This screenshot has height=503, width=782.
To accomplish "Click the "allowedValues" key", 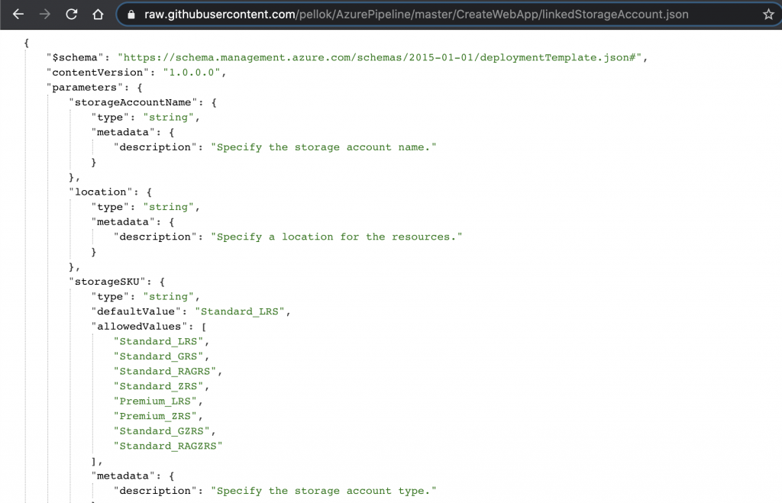I will (139, 327).
